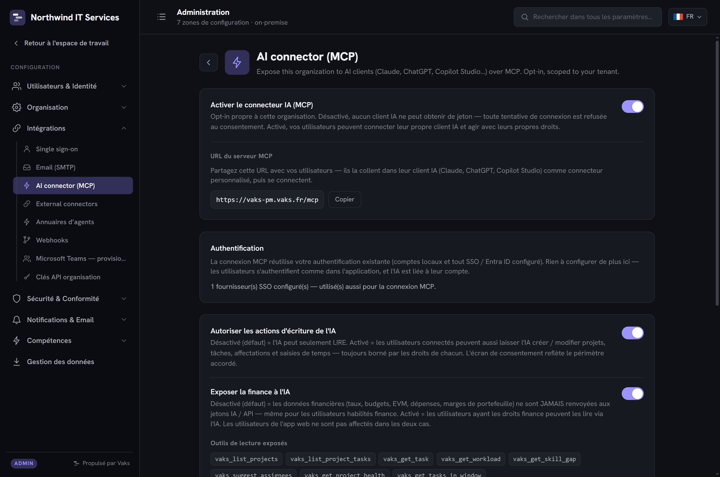Image resolution: width=720 pixels, height=477 pixels.
Task: Click the CONFIGURATION section label
Action: click(x=35, y=67)
